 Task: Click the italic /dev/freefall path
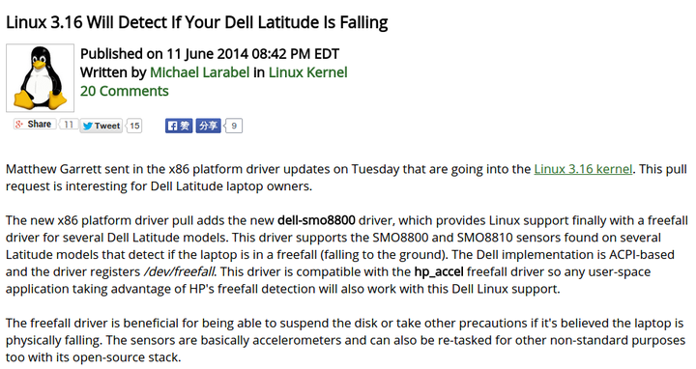coord(179,271)
